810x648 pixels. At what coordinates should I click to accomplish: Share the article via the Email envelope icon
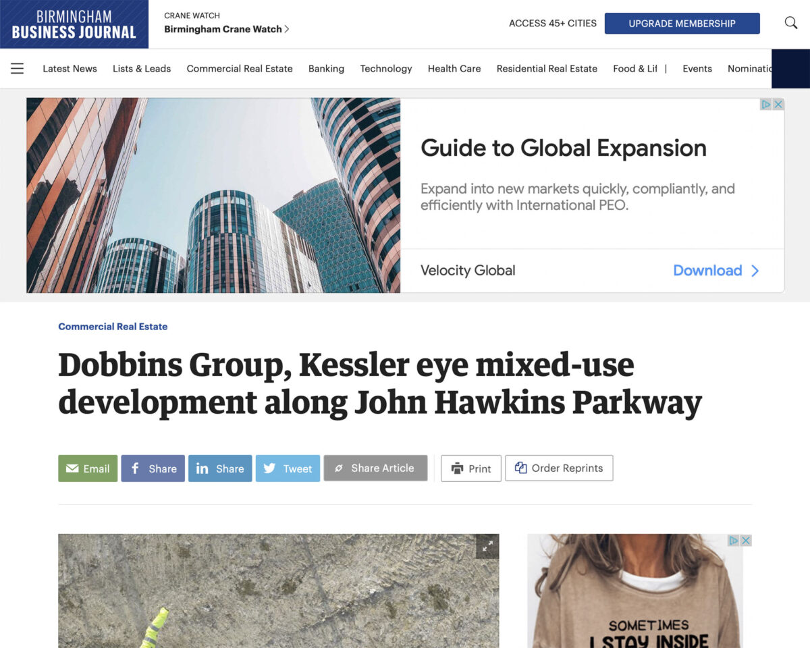[x=73, y=468]
